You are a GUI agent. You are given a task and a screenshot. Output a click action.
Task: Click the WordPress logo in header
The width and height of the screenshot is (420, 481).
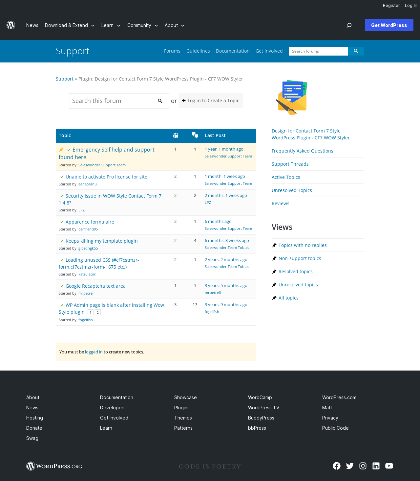click(x=11, y=25)
